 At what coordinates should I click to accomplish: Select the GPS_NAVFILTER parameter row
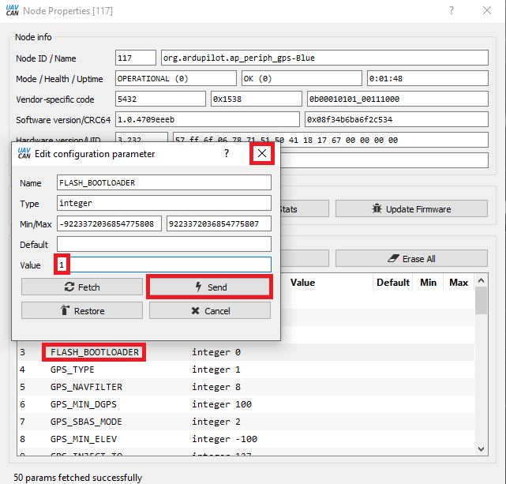click(87, 387)
